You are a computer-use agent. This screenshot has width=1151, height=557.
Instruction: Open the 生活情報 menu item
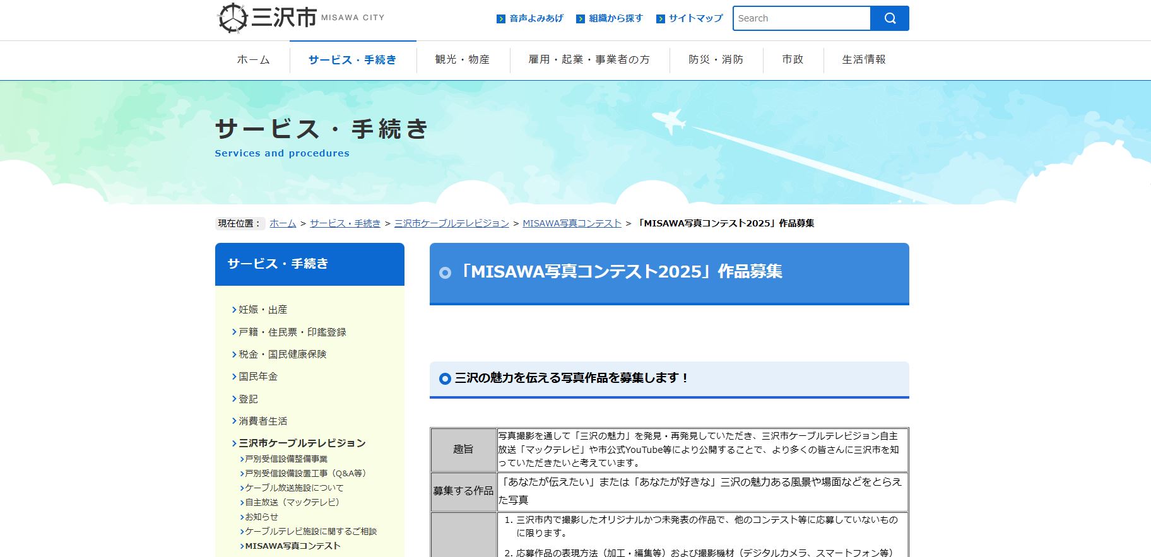point(863,59)
